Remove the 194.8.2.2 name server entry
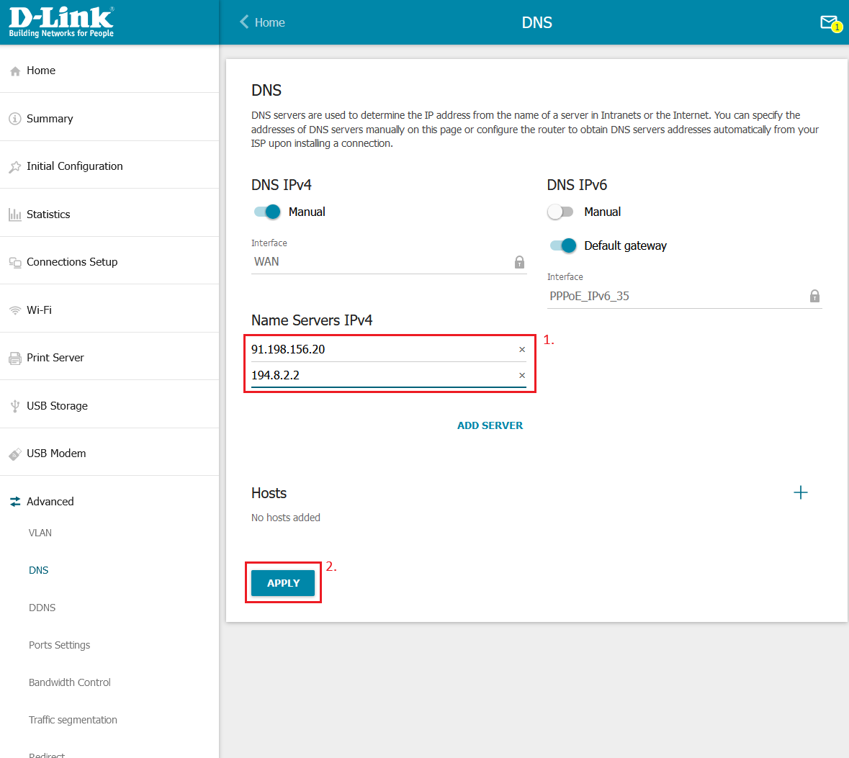 pos(522,376)
